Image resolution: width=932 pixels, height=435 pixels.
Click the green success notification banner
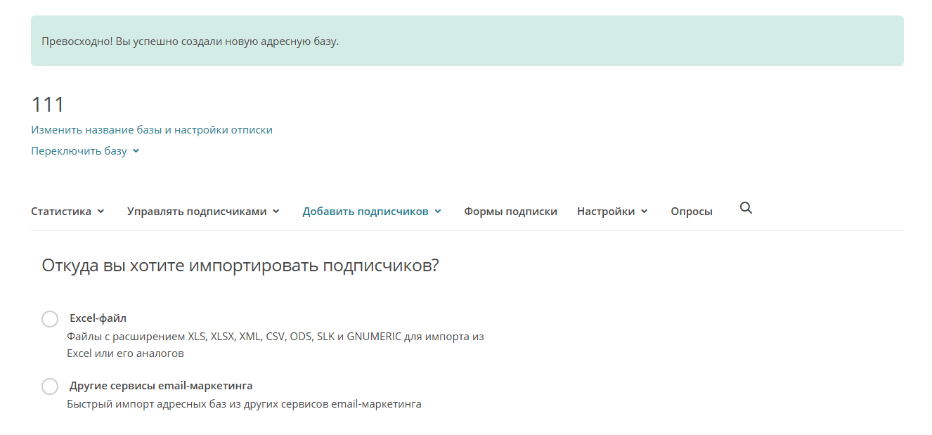[x=467, y=41]
